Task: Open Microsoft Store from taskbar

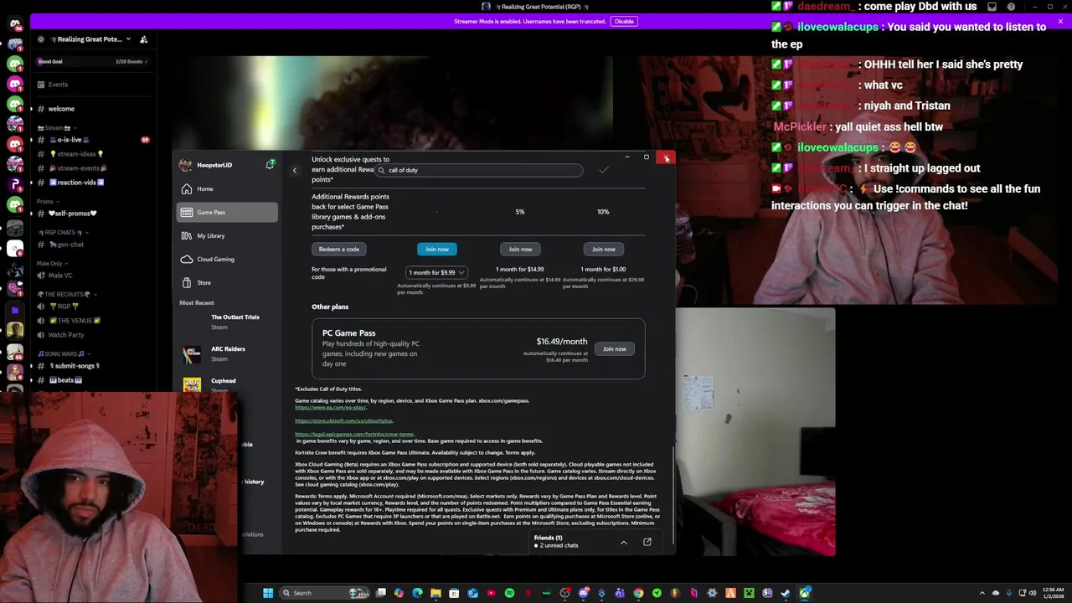Action: click(x=454, y=593)
